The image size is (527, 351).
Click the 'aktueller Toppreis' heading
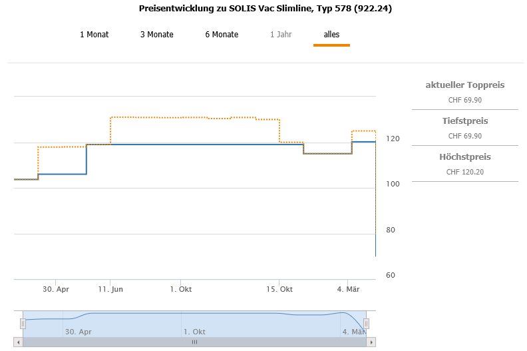(464, 85)
